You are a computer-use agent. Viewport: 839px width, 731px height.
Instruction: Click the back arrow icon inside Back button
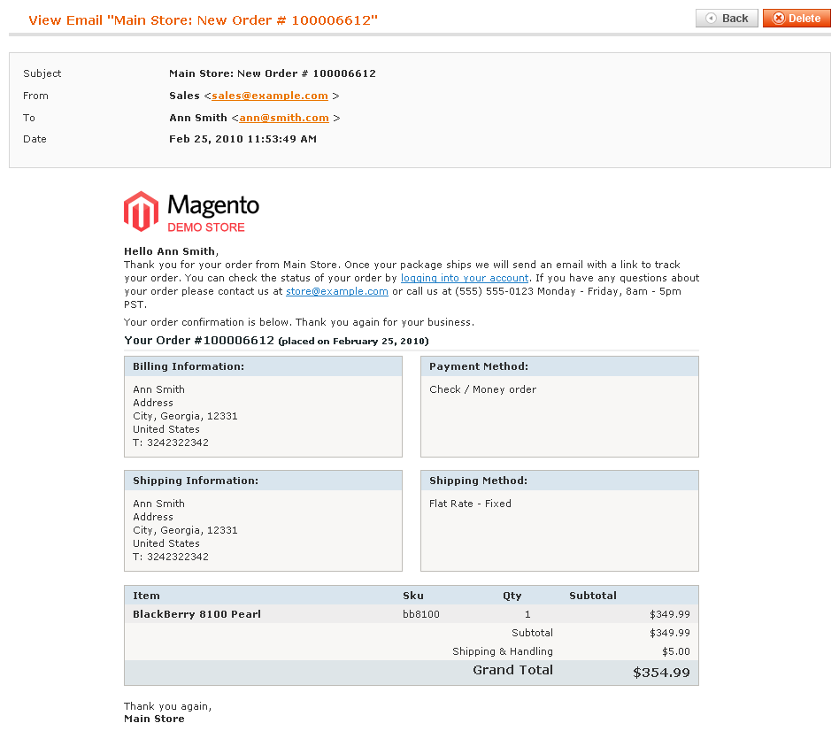click(711, 19)
